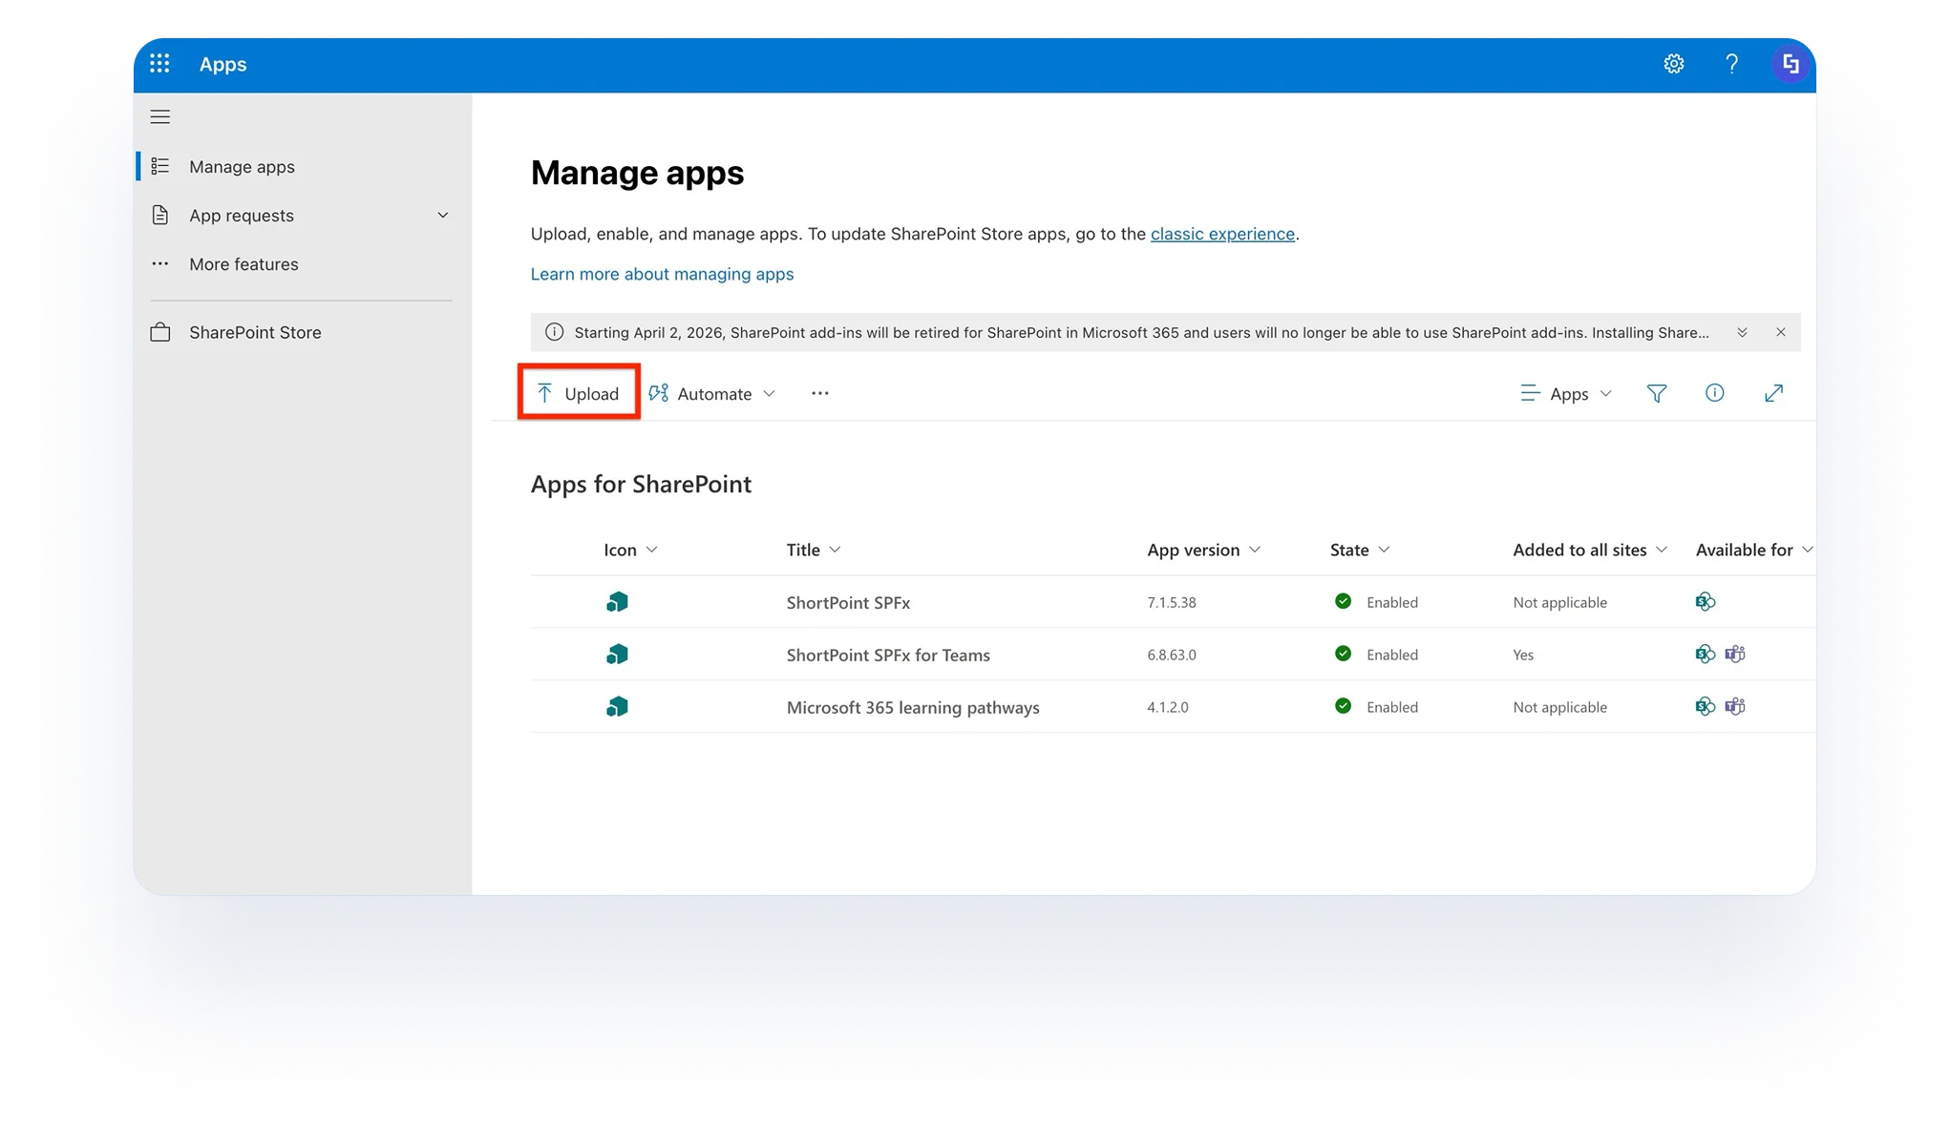Open the more actions ellipsis

tap(819, 393)
